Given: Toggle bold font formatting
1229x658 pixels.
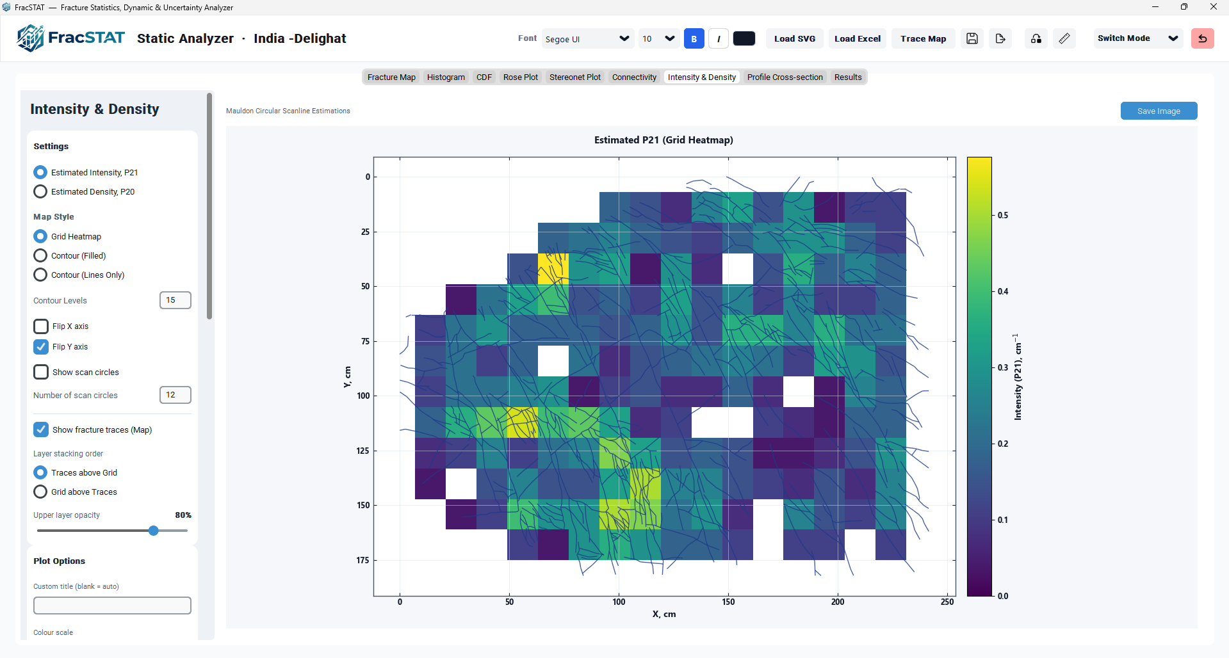Looking at the screenshot, I should (x=694, y=38).
